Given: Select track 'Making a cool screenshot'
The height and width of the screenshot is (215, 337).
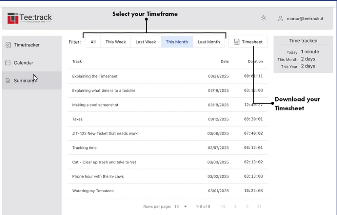Looking at the screenshot, I should 95,105.
